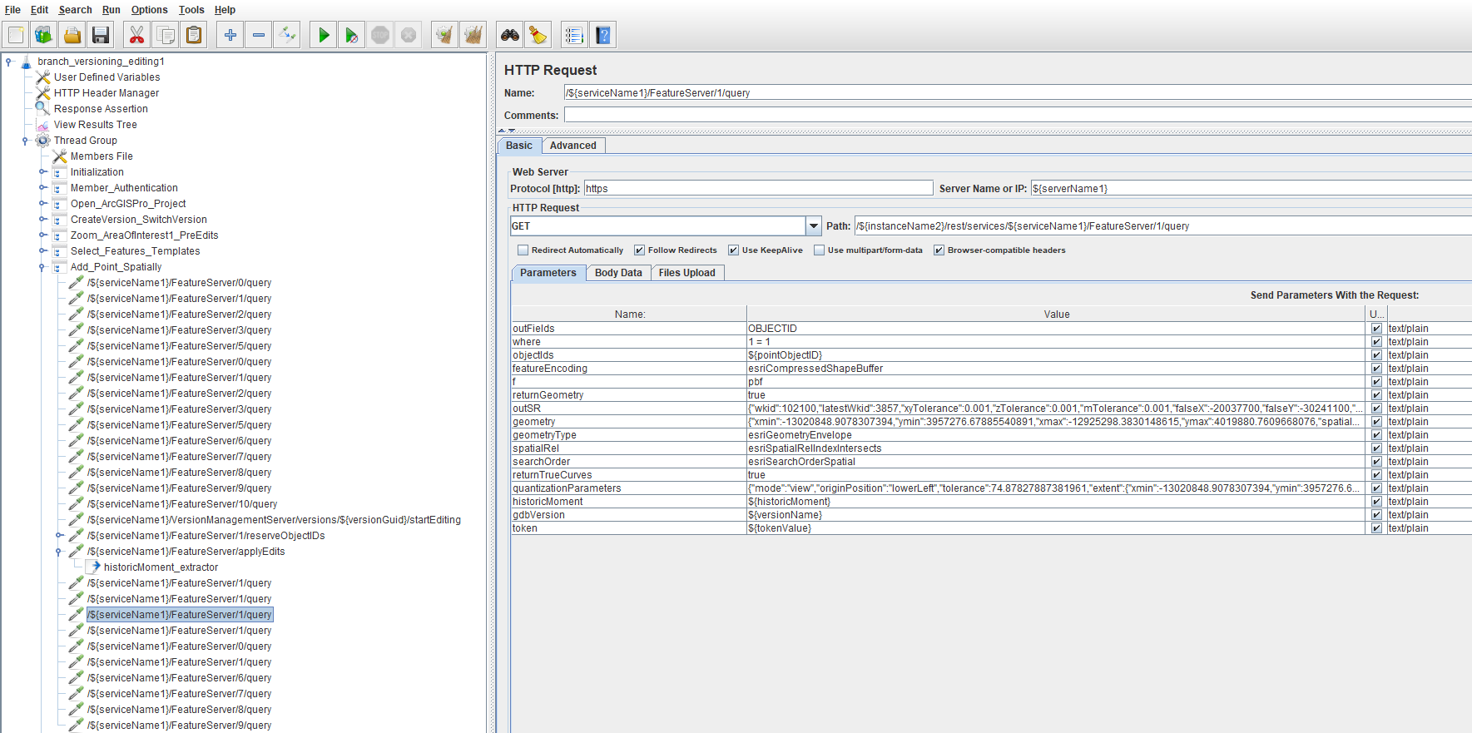
Task: Click the Clear All double-broom icon
Action: (x=473, y=35)
